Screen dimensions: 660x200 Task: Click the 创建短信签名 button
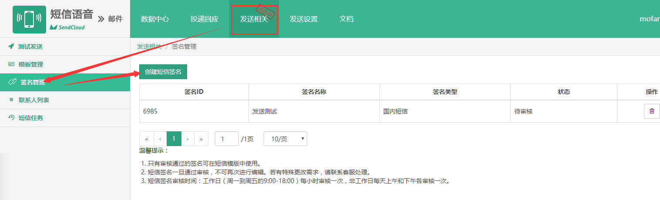tap(163, 72)
